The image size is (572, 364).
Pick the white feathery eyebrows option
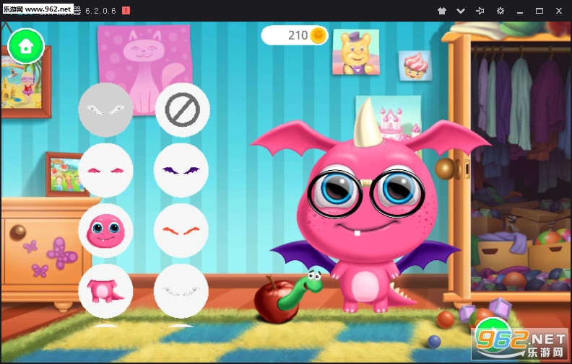pyautogui.click(x=182, y=290)
